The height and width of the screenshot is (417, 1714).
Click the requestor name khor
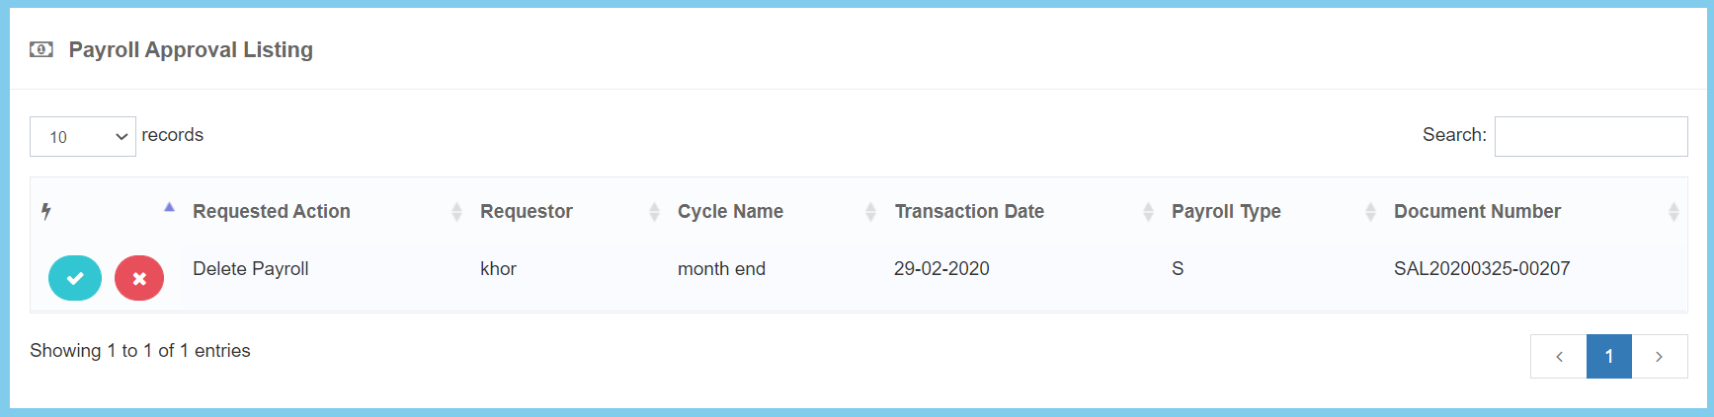point(498,268)
